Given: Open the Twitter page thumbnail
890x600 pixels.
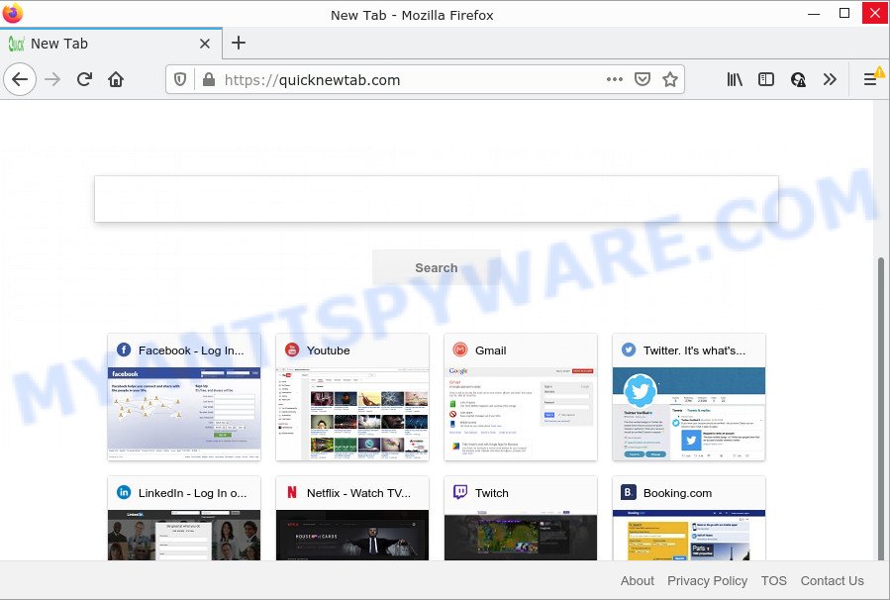Looking at the screenshot, I should coord(688,414).
